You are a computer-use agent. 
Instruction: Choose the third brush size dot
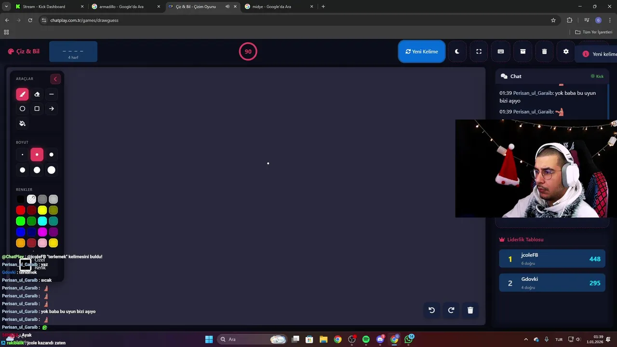51,155
